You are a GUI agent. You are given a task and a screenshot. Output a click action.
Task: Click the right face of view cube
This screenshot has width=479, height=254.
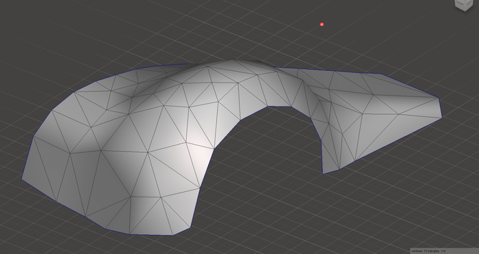point(469,3)
